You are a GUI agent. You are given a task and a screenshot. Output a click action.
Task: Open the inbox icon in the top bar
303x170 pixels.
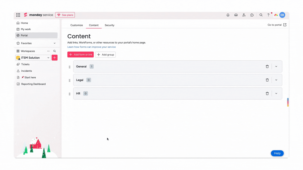(236, 15)
